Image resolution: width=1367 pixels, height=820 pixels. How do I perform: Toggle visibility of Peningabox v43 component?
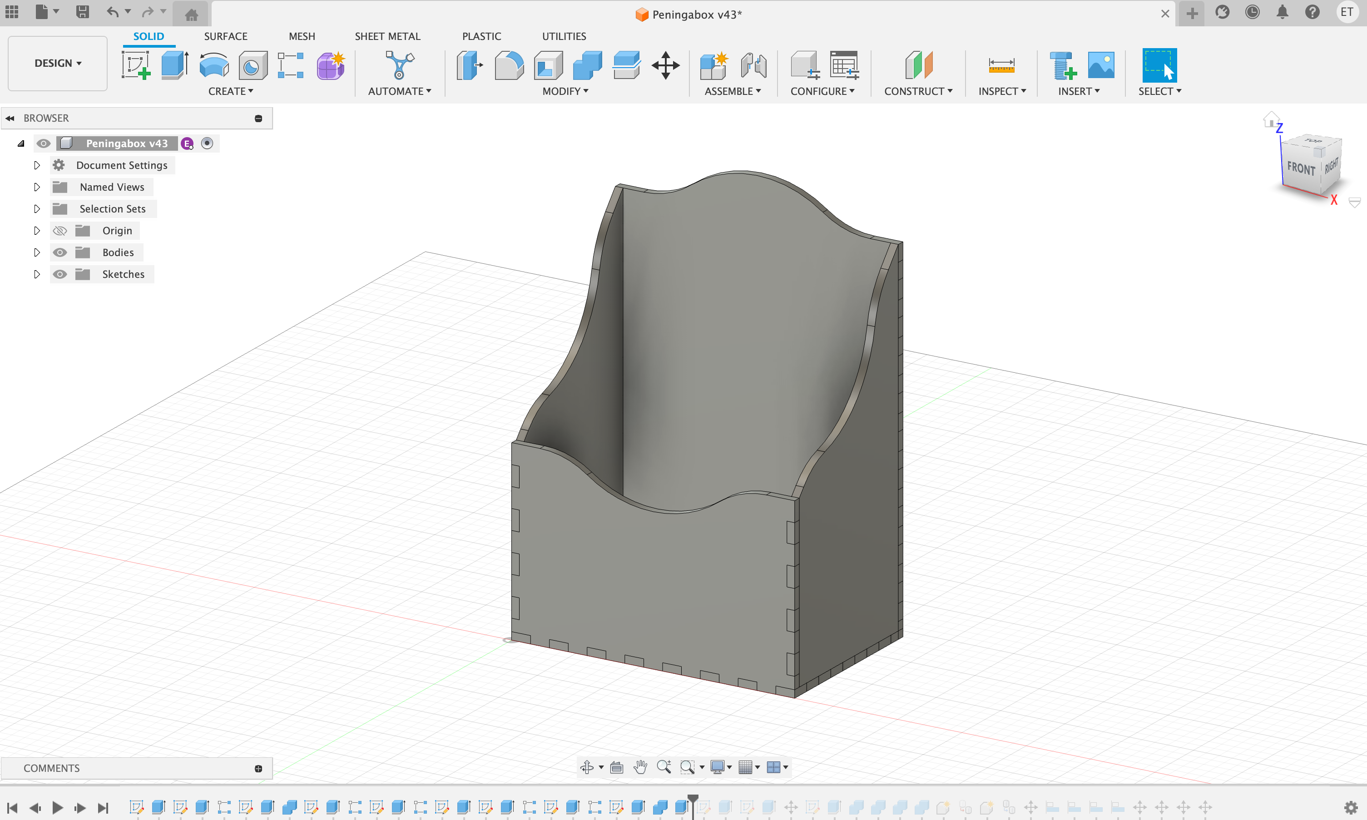(x=43, y=143)
